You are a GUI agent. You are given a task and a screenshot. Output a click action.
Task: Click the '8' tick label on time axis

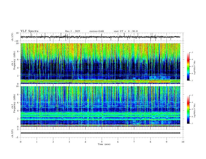(150, 142)
